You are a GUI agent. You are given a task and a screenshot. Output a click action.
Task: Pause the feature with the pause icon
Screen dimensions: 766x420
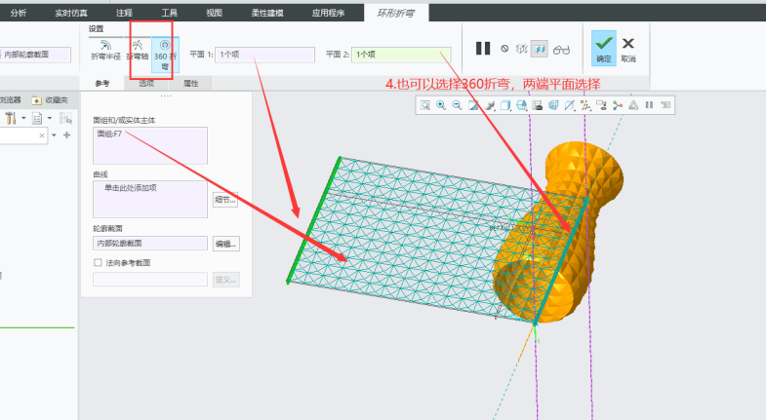(x=483, y=48)
